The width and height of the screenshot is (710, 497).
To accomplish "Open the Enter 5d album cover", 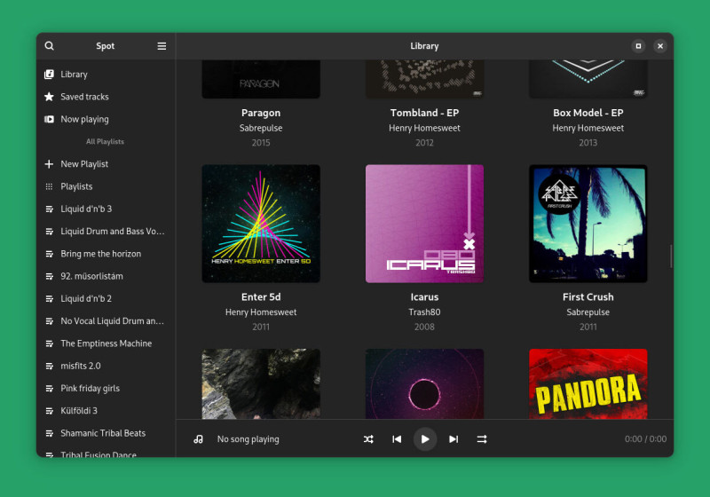I will [x=261, y=224].
